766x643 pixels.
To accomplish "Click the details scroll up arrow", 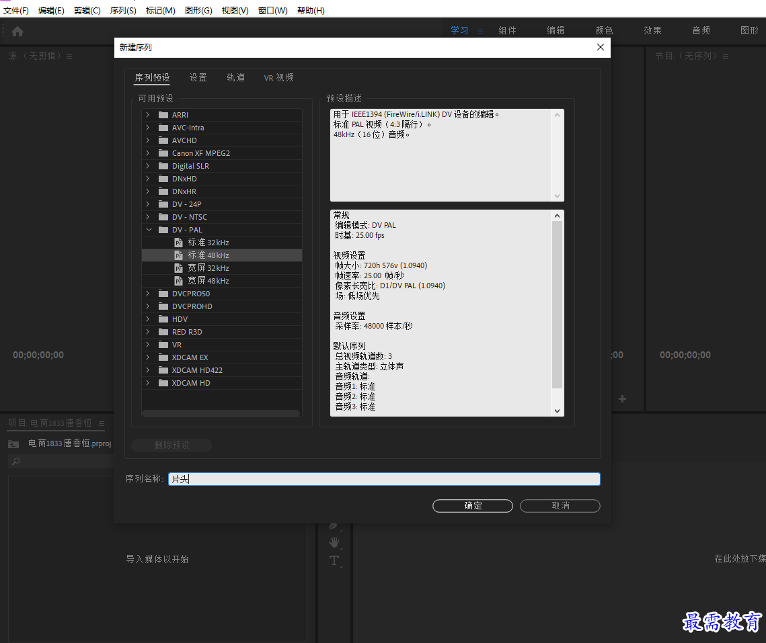I will coord(557,215).
